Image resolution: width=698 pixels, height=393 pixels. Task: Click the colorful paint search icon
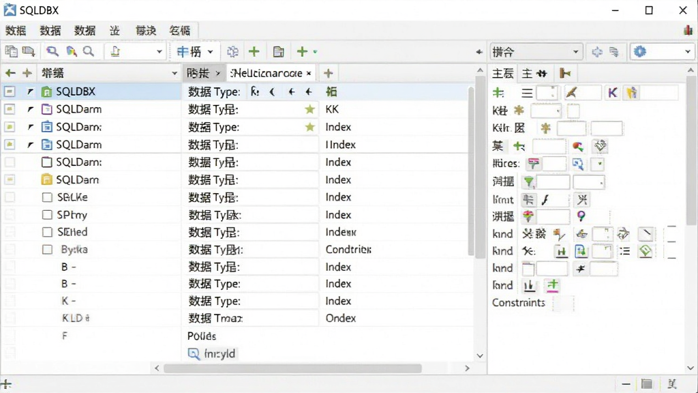point(71,52)
